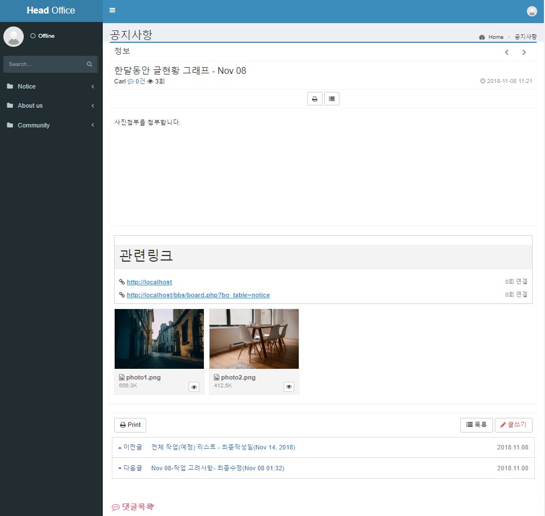545x516 pixels.
Task: Open the user avatar menu in the top bar
Action: (531, 11)
